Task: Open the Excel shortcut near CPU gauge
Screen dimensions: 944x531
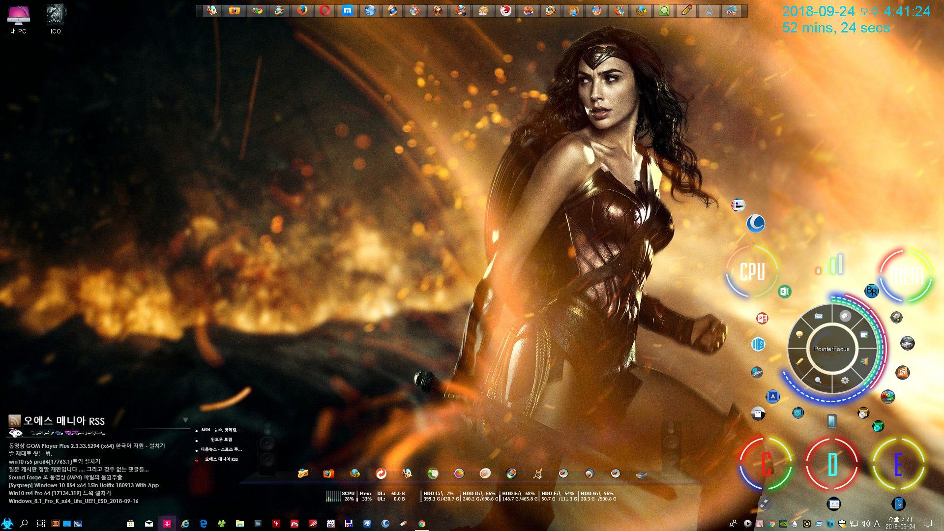Action: tap(785, 292)
